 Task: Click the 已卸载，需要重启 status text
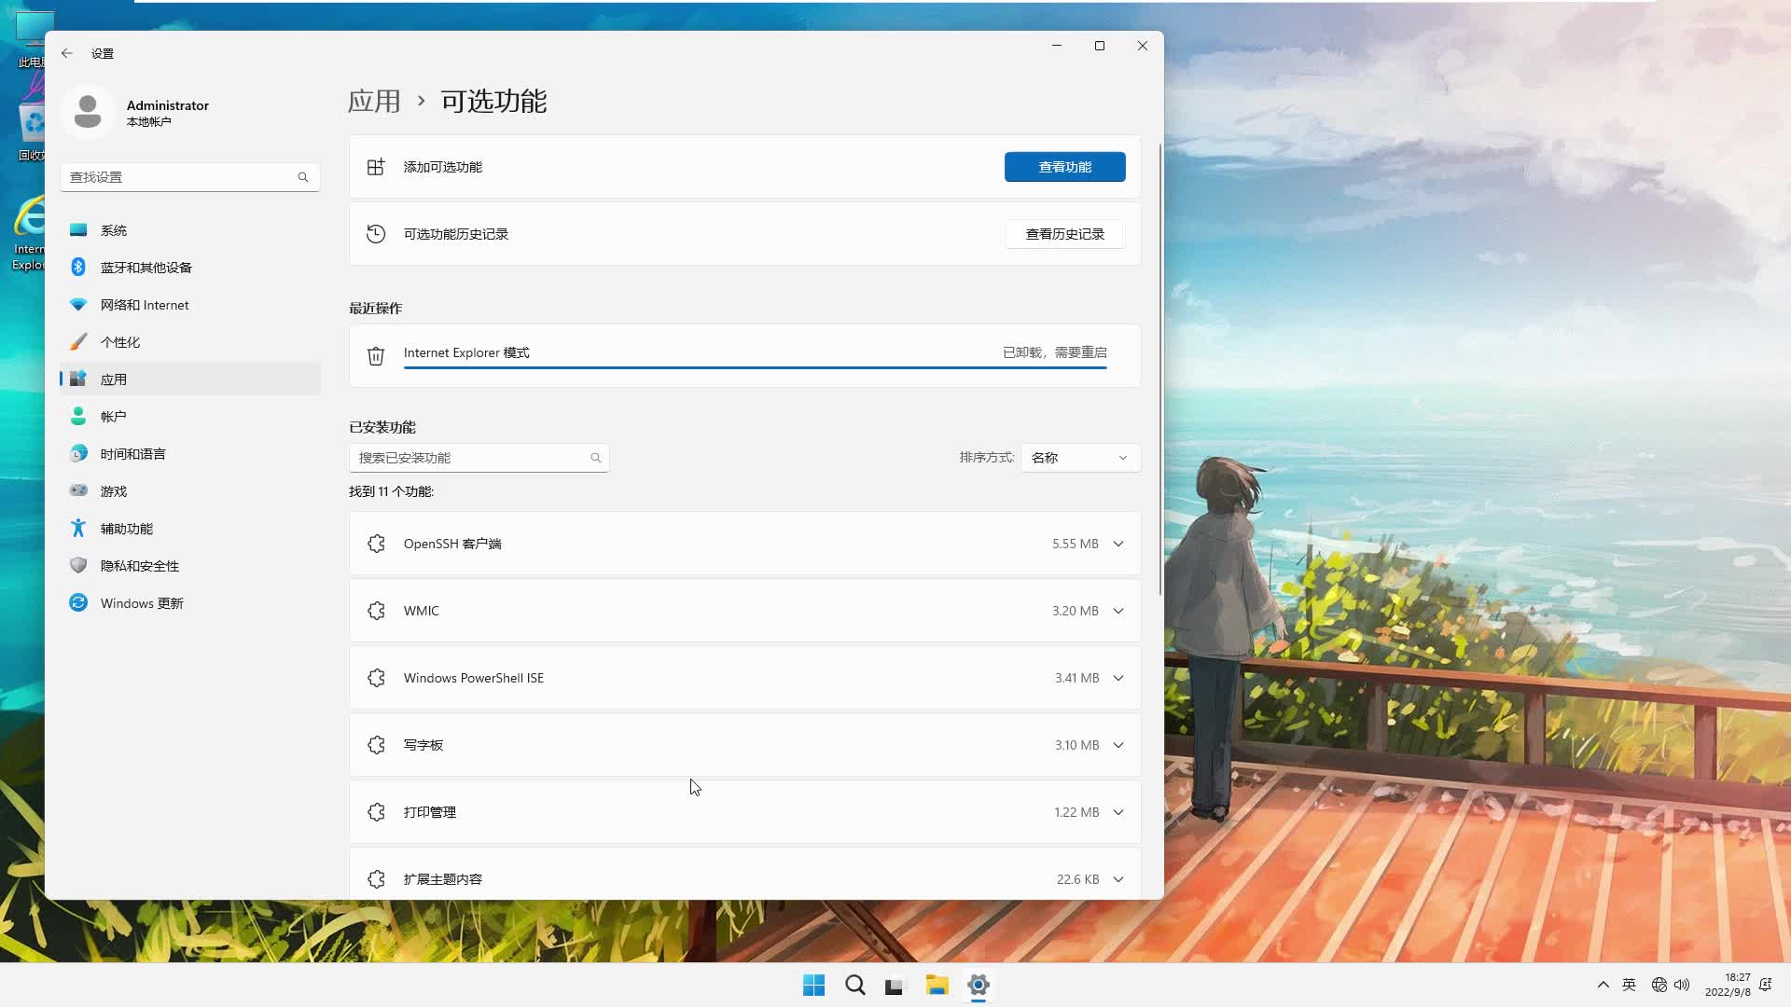1054,352
